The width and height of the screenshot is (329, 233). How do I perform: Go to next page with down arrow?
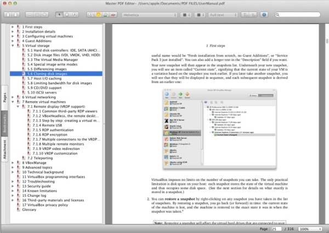coord(16,15)
